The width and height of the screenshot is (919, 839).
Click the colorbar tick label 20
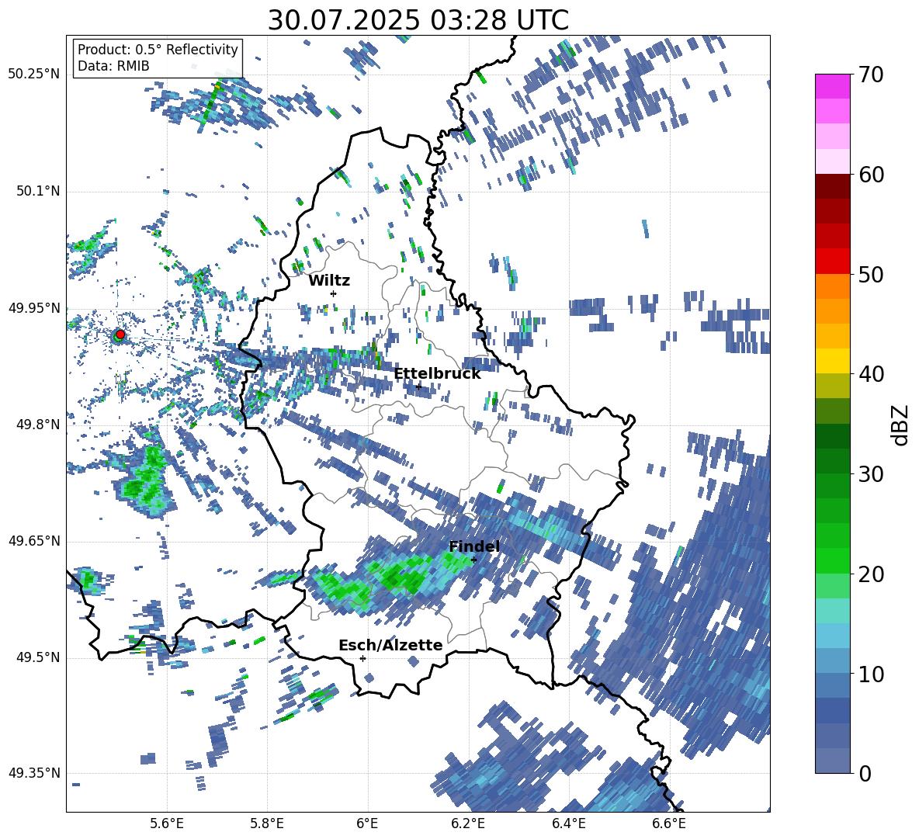[870, 574]
